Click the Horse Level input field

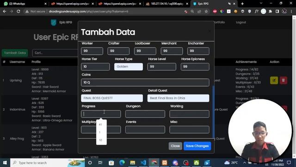161,67
